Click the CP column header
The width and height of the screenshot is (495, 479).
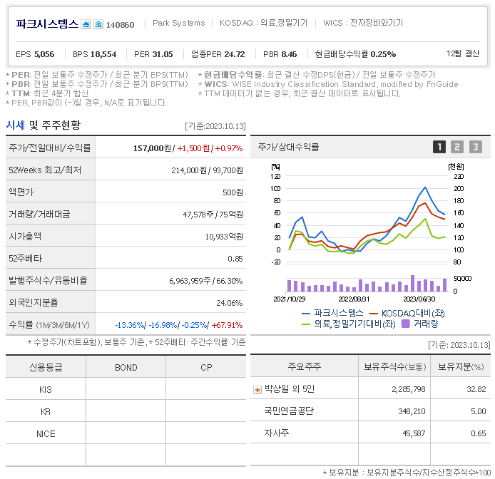[206, 368]
